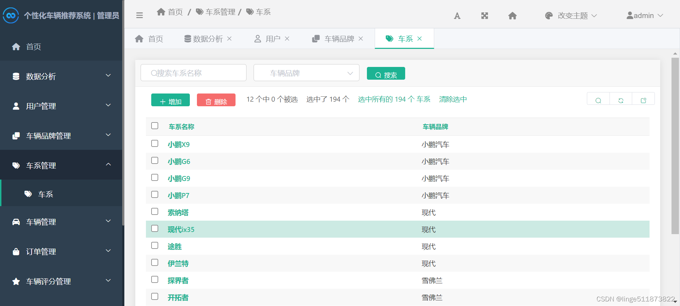Click the red 删除 button
680x306 pixels.
coord(216,100)
